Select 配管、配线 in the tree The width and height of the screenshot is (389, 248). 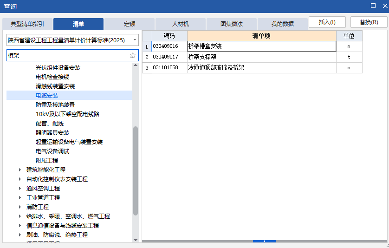click(x=50, y=124)
